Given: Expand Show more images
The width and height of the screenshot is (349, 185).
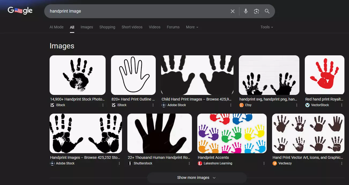Looking at the screenshot, I should point(197,178).
